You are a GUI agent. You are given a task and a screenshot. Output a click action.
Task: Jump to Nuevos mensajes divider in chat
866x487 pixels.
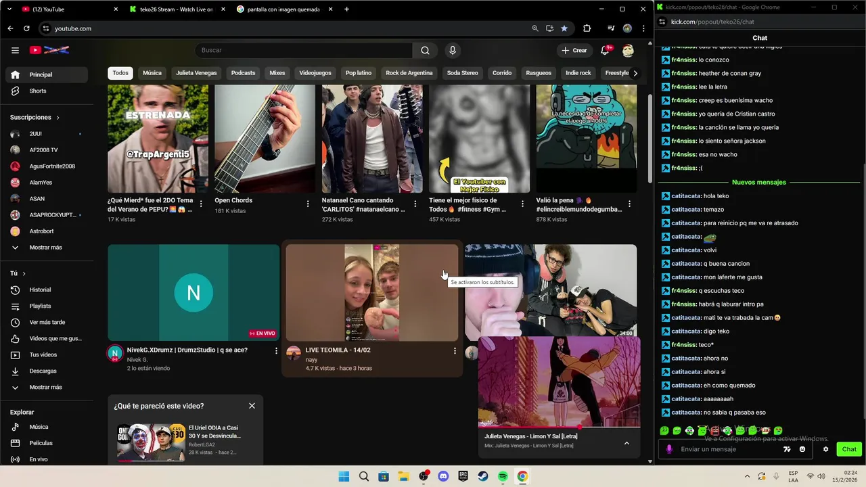(758, 182)
